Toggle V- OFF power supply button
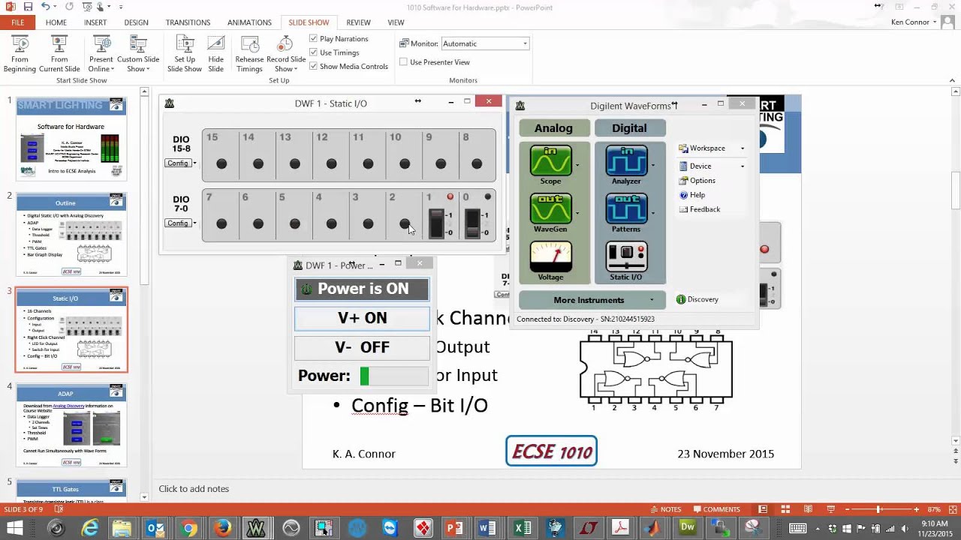 tap(362, 347)
